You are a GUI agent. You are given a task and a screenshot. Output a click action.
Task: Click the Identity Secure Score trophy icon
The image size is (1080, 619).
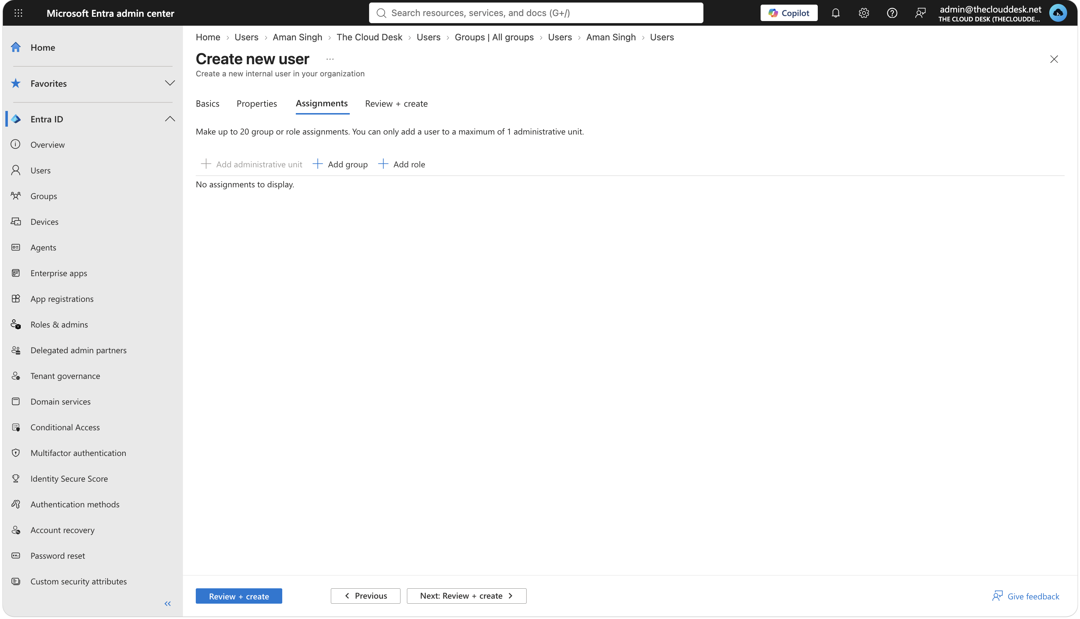tap(16, 478)
